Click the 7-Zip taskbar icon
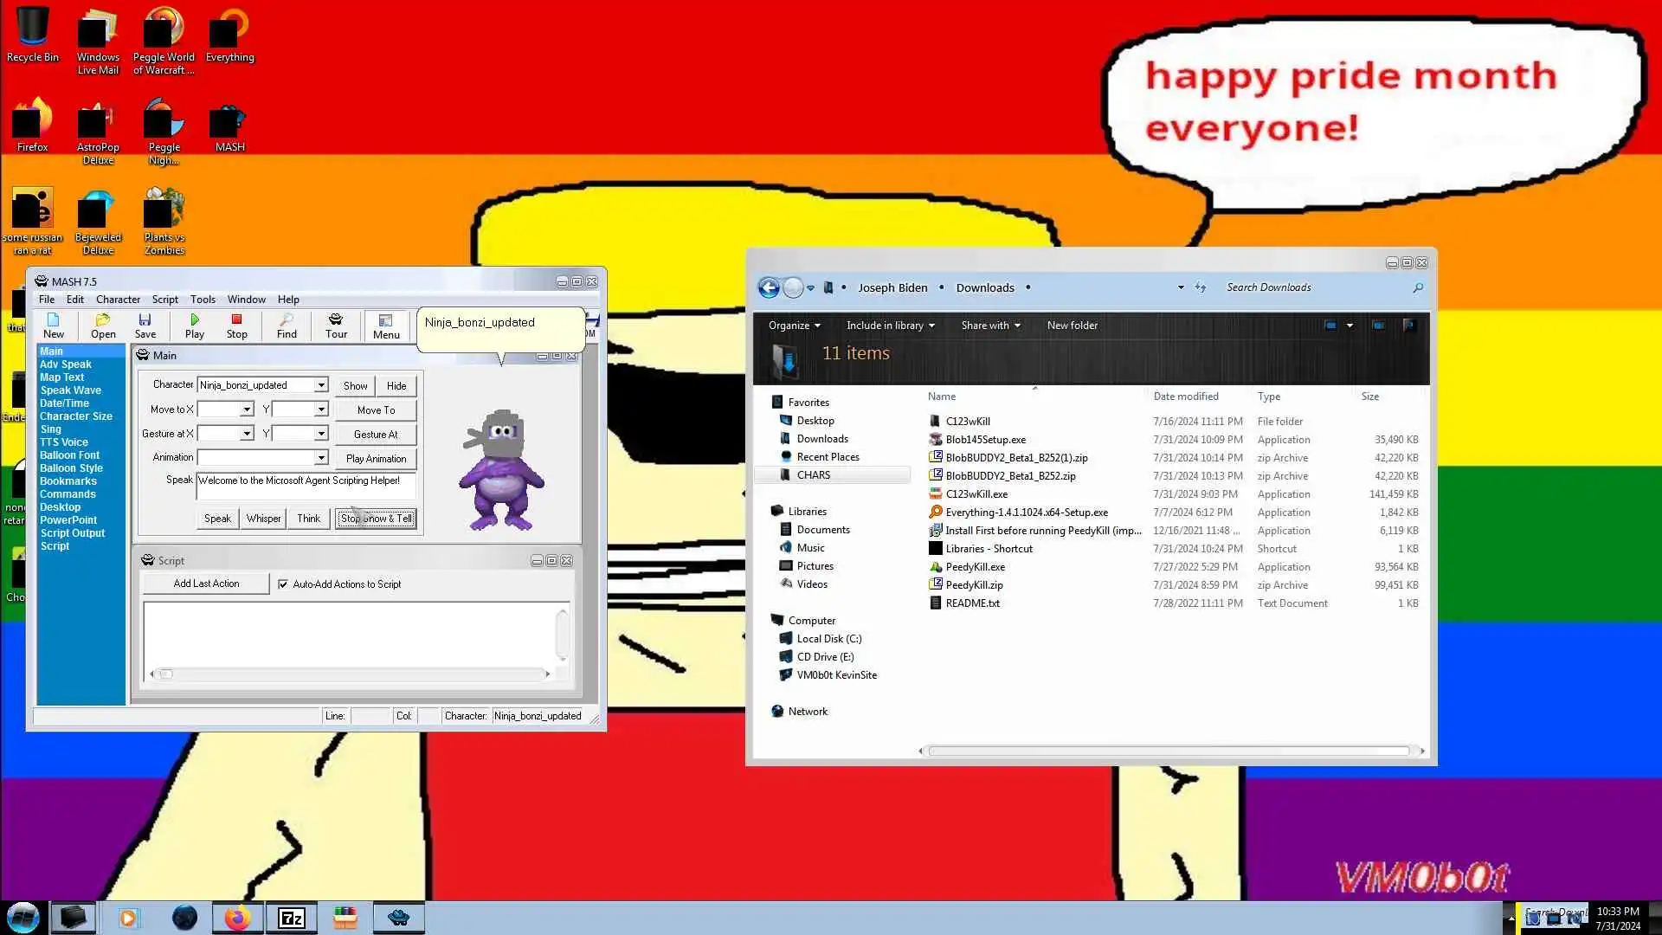Viewport: 1662px width, 935px height. point(291,918)
